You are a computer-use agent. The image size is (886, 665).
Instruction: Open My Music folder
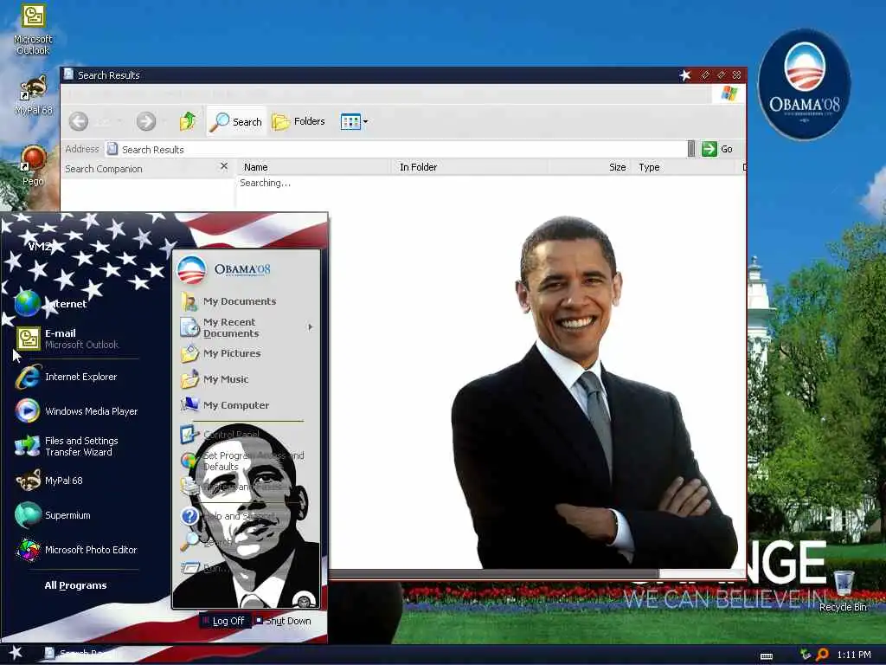click(215, 379)
